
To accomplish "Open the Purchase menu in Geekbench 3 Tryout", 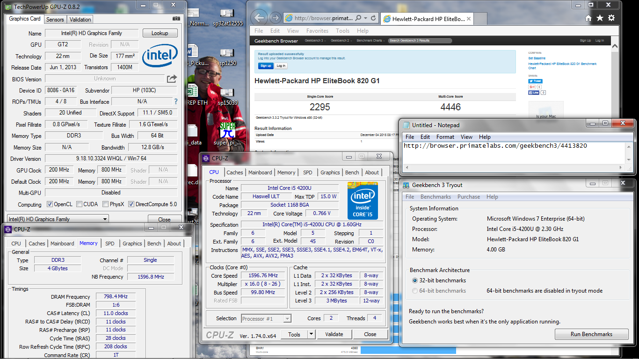I will tap(469, 197).
